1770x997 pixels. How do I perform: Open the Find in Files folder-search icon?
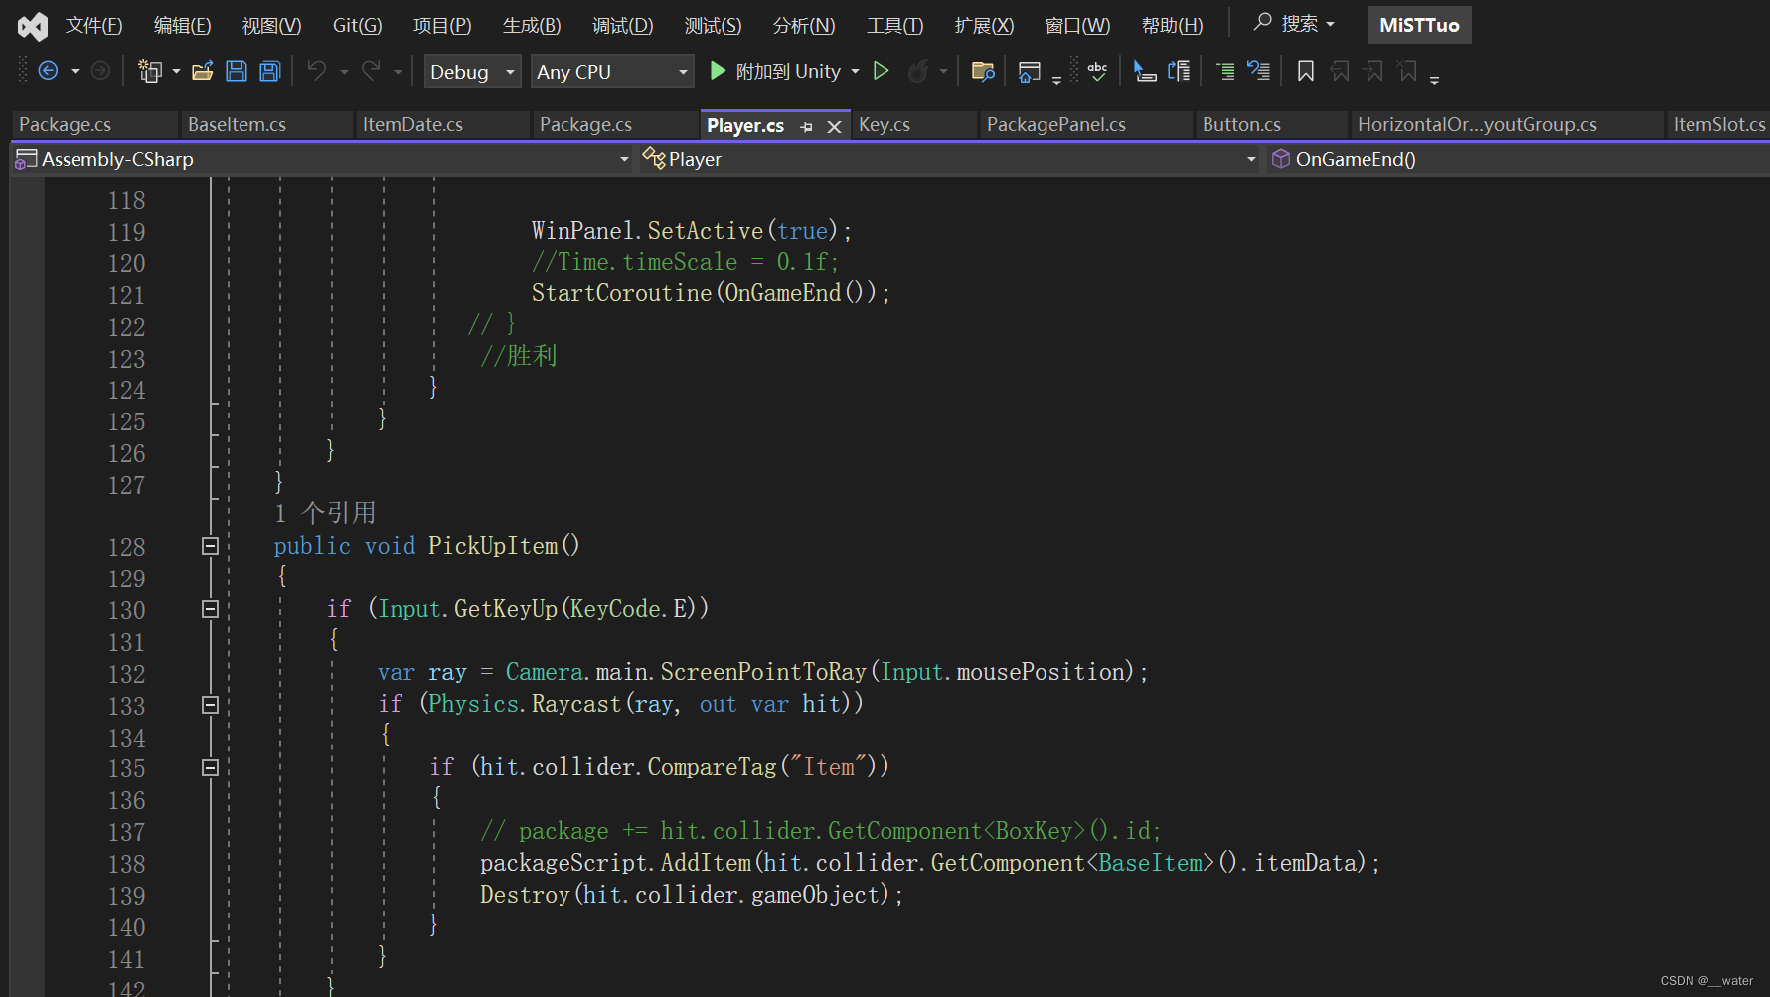[983, 71]
